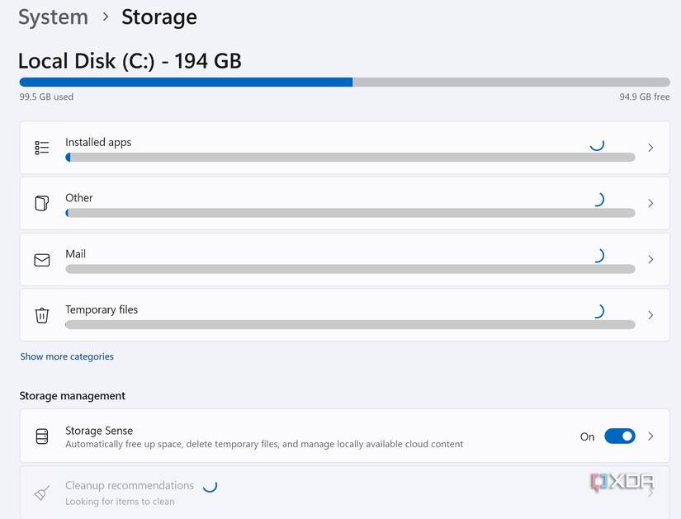The height and width of the screenshot is (519, 681).
Task: Click the Storage Sense drive icon
Action: click(x=42, y=436)
